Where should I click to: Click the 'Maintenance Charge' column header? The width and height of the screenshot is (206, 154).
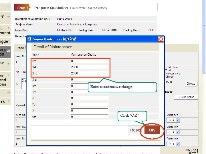point(84,54)
